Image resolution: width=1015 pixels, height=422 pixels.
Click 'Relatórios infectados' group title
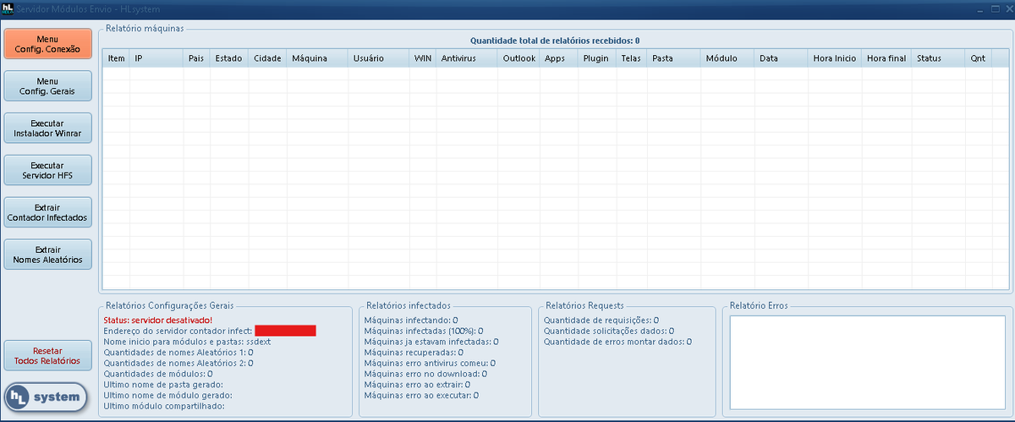[x=409, y=304]
